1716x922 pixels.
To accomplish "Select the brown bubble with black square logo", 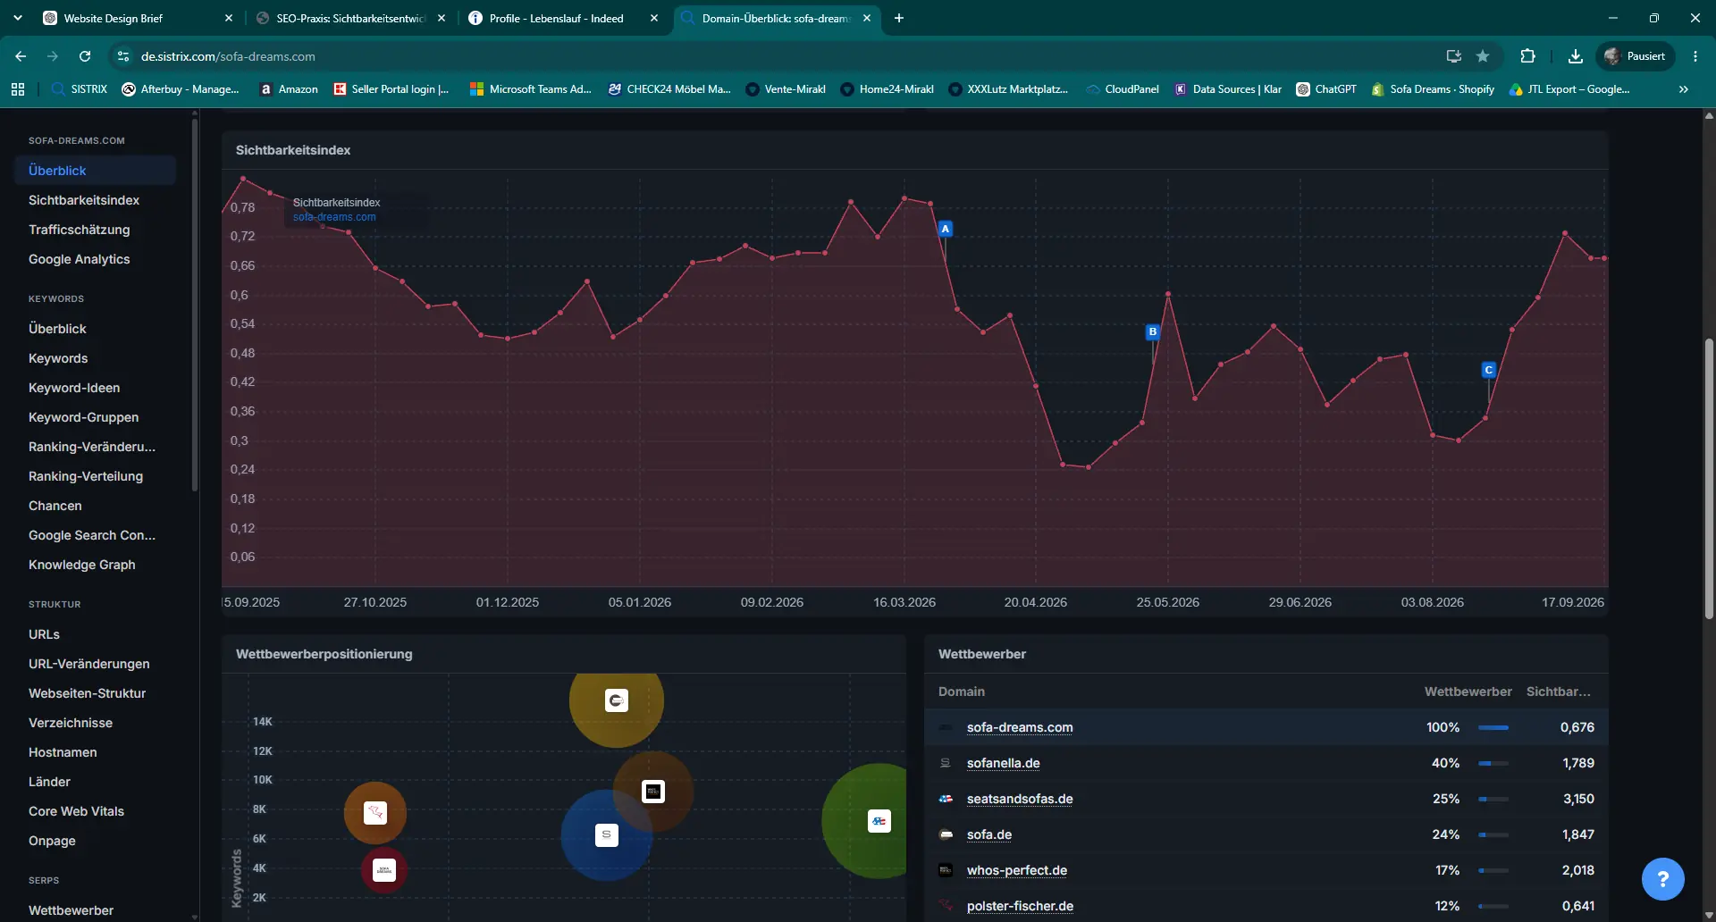I will click(x=653, y=792).
